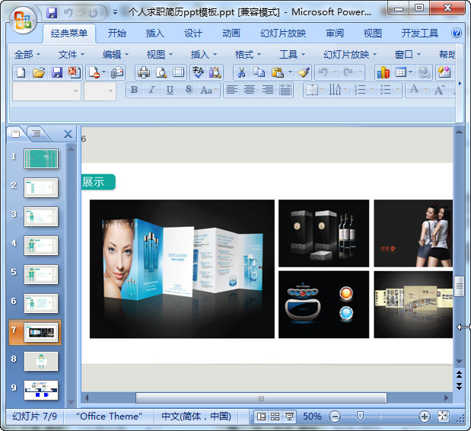Insert a bulleted list
This screenshot has height=431, width=471.
point(386,90)
